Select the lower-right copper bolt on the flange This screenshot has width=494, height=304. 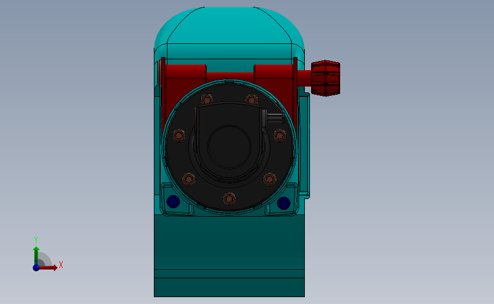(270, 179)
